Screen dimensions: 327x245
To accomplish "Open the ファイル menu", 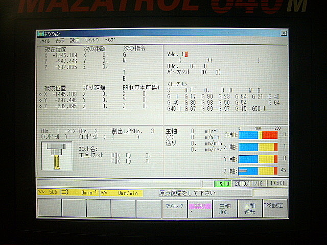I will coord(44,41).
